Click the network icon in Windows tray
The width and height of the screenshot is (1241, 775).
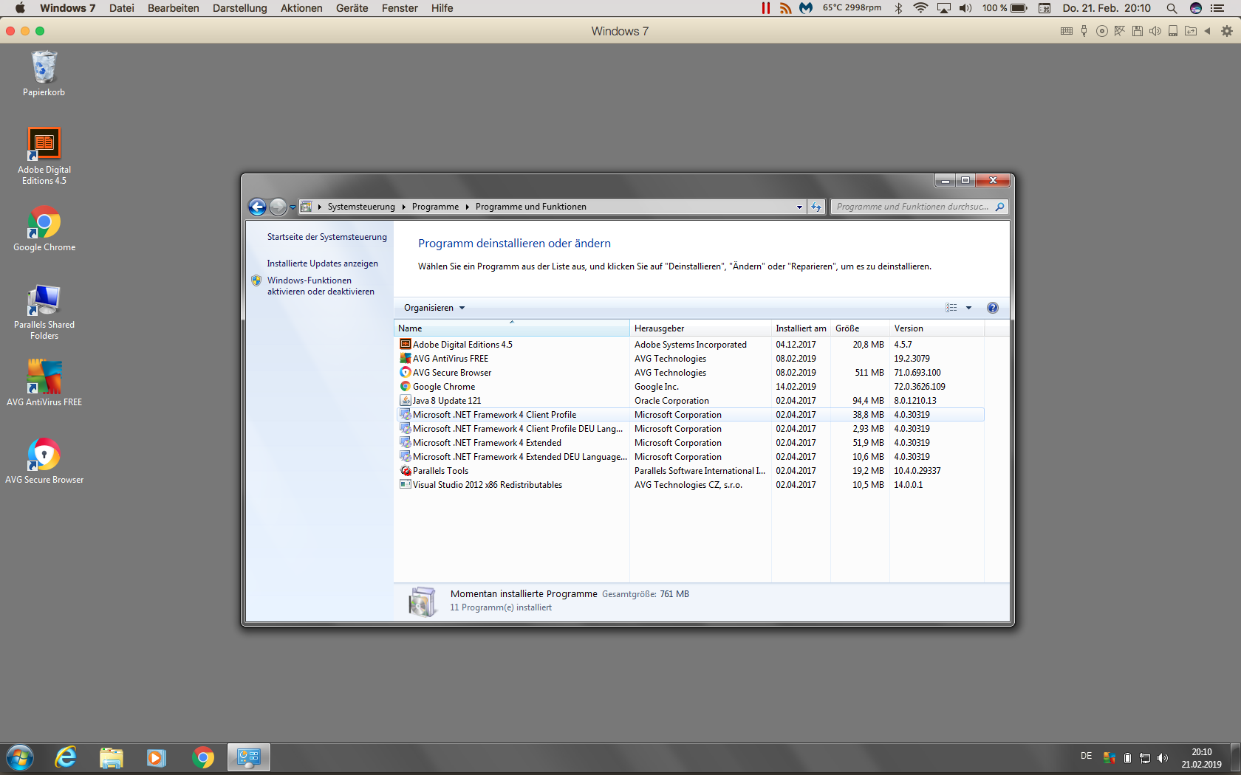pyautogui.click(x=1145, y=758)
